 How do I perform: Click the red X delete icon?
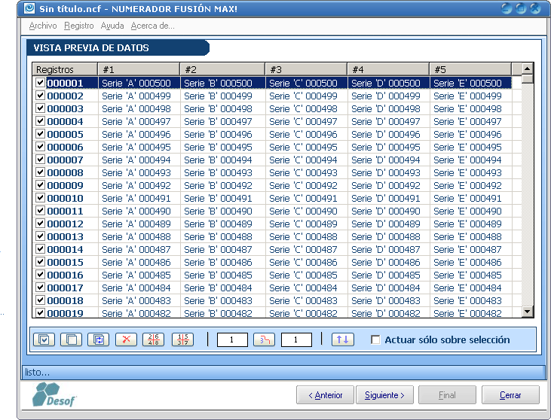coord(126,339)
